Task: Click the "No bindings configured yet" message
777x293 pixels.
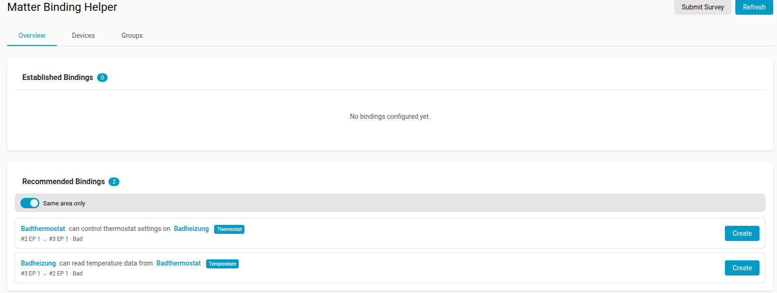Action: 390,116
